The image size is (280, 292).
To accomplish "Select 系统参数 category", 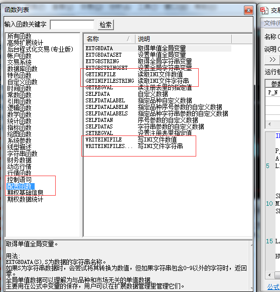I will (x=19, y=140).
